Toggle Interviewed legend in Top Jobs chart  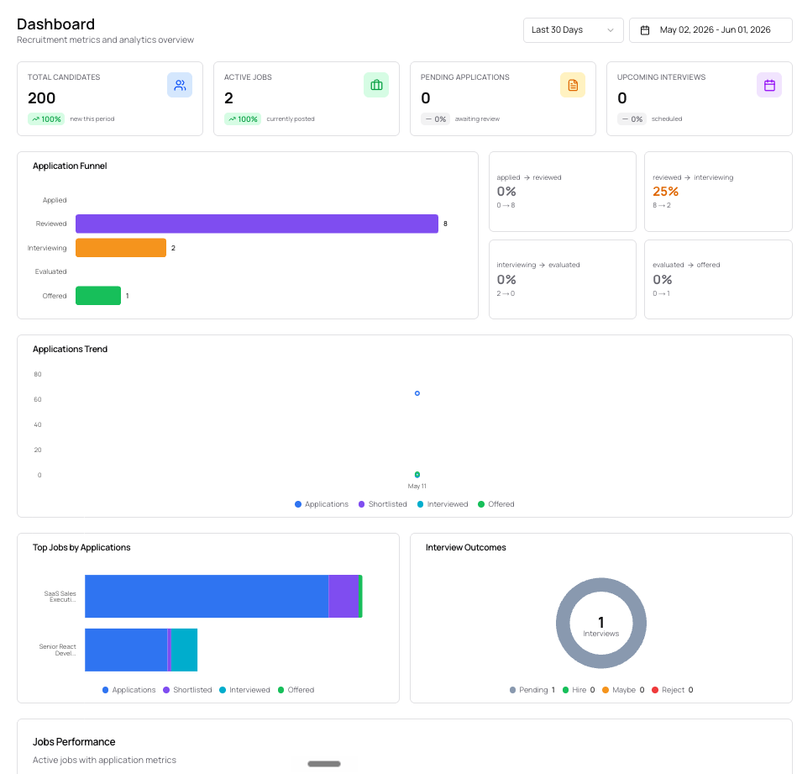click(x=244, y=690)
